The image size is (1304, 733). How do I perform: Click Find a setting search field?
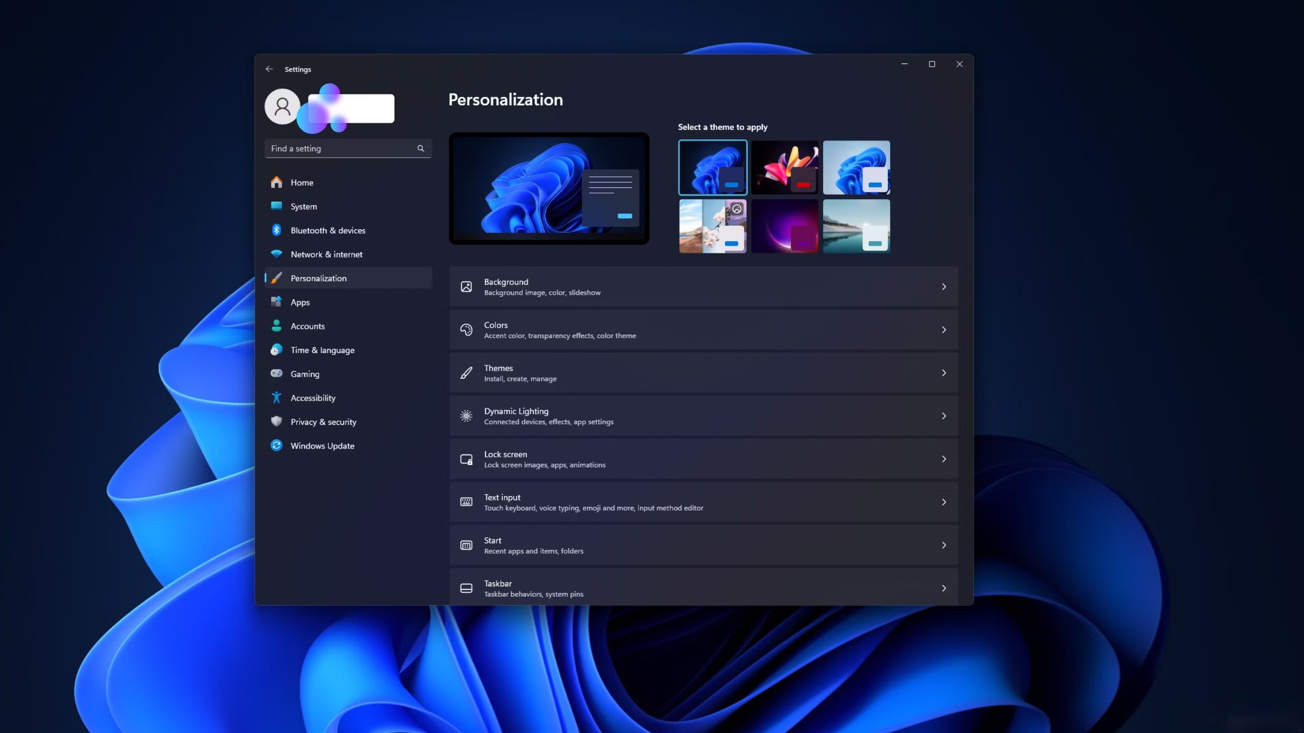(x=348, y=148)
